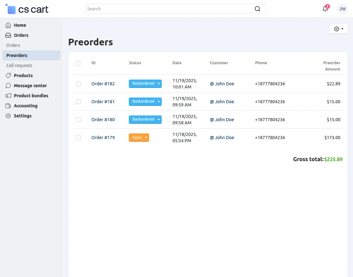353x277 pixels.
Task: Expand the Open status dropdown for Order #179
Action: click(x=139, y=138)
